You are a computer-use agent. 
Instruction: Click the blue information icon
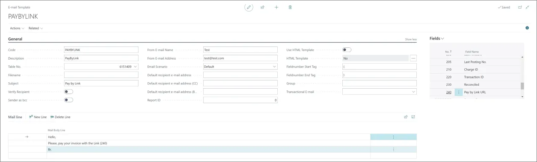pos(527,28)
